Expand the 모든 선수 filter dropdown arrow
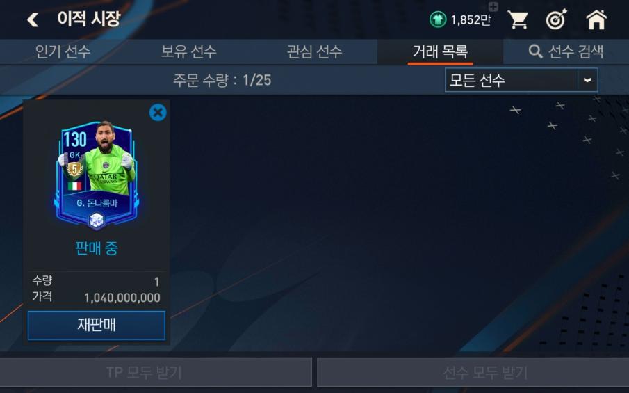The image size is (629, 393). tap(587, 80)
